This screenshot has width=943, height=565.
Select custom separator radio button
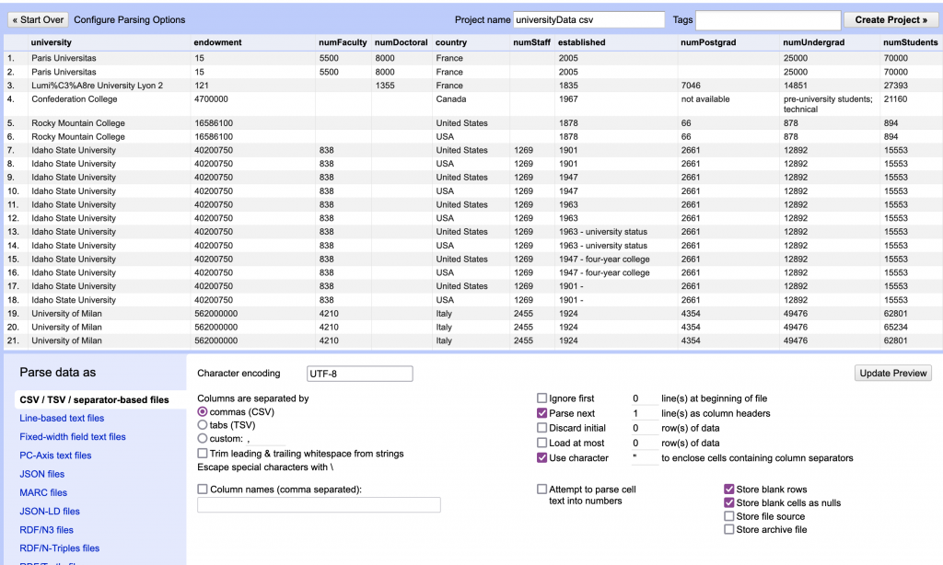(203, 439)
